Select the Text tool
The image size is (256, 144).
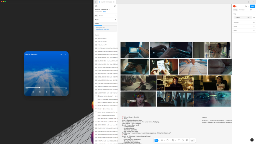[179, 140]
